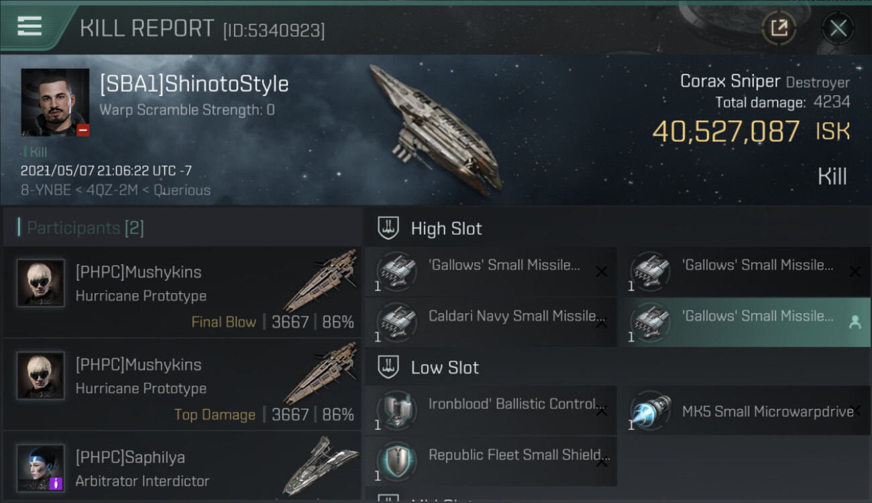Open the hamburger main menu
Screen dimensions: 872x503
click(x=30, y=25)
